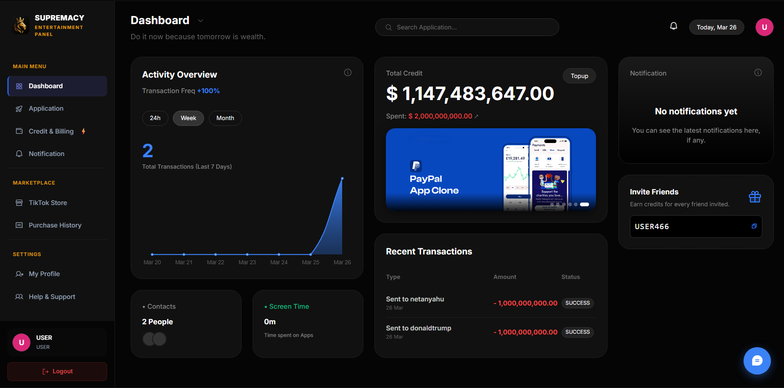784x388 pixels.
Task: Open the TikTok Store marketplace icon
Action: pos(19,203)
